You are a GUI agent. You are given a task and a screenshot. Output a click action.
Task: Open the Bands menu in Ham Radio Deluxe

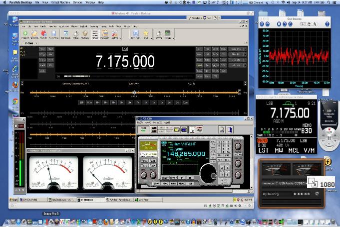tap(43, 26)
